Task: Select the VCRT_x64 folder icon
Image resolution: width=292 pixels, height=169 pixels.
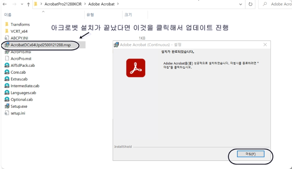Action: [x=7, y=31]
